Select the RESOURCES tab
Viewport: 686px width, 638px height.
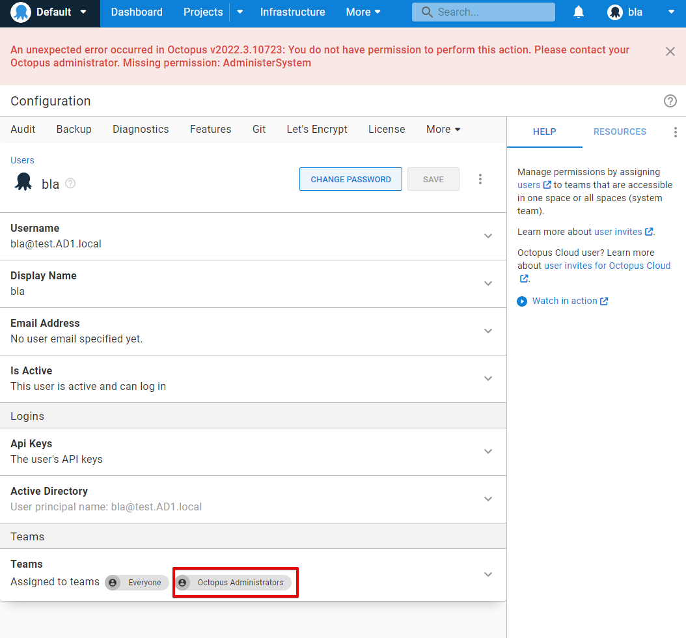[x=620, y=132]
